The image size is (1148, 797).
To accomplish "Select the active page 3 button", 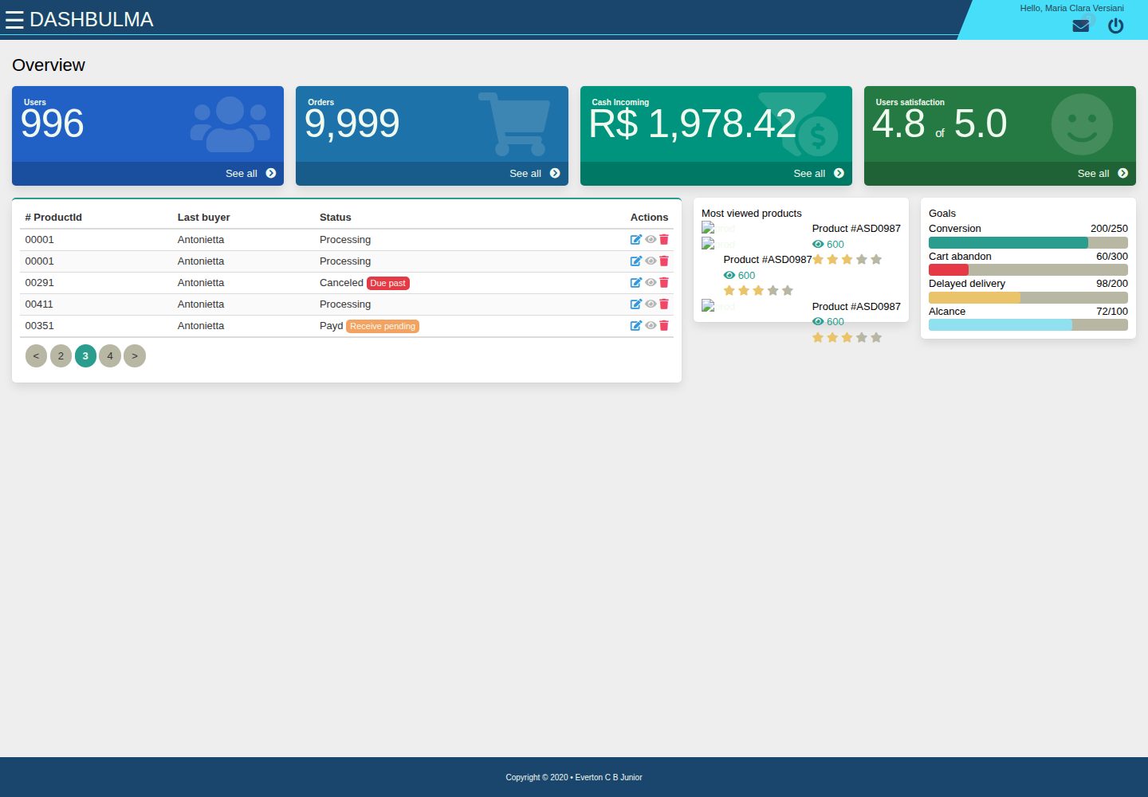I will [x=85, y=356].
